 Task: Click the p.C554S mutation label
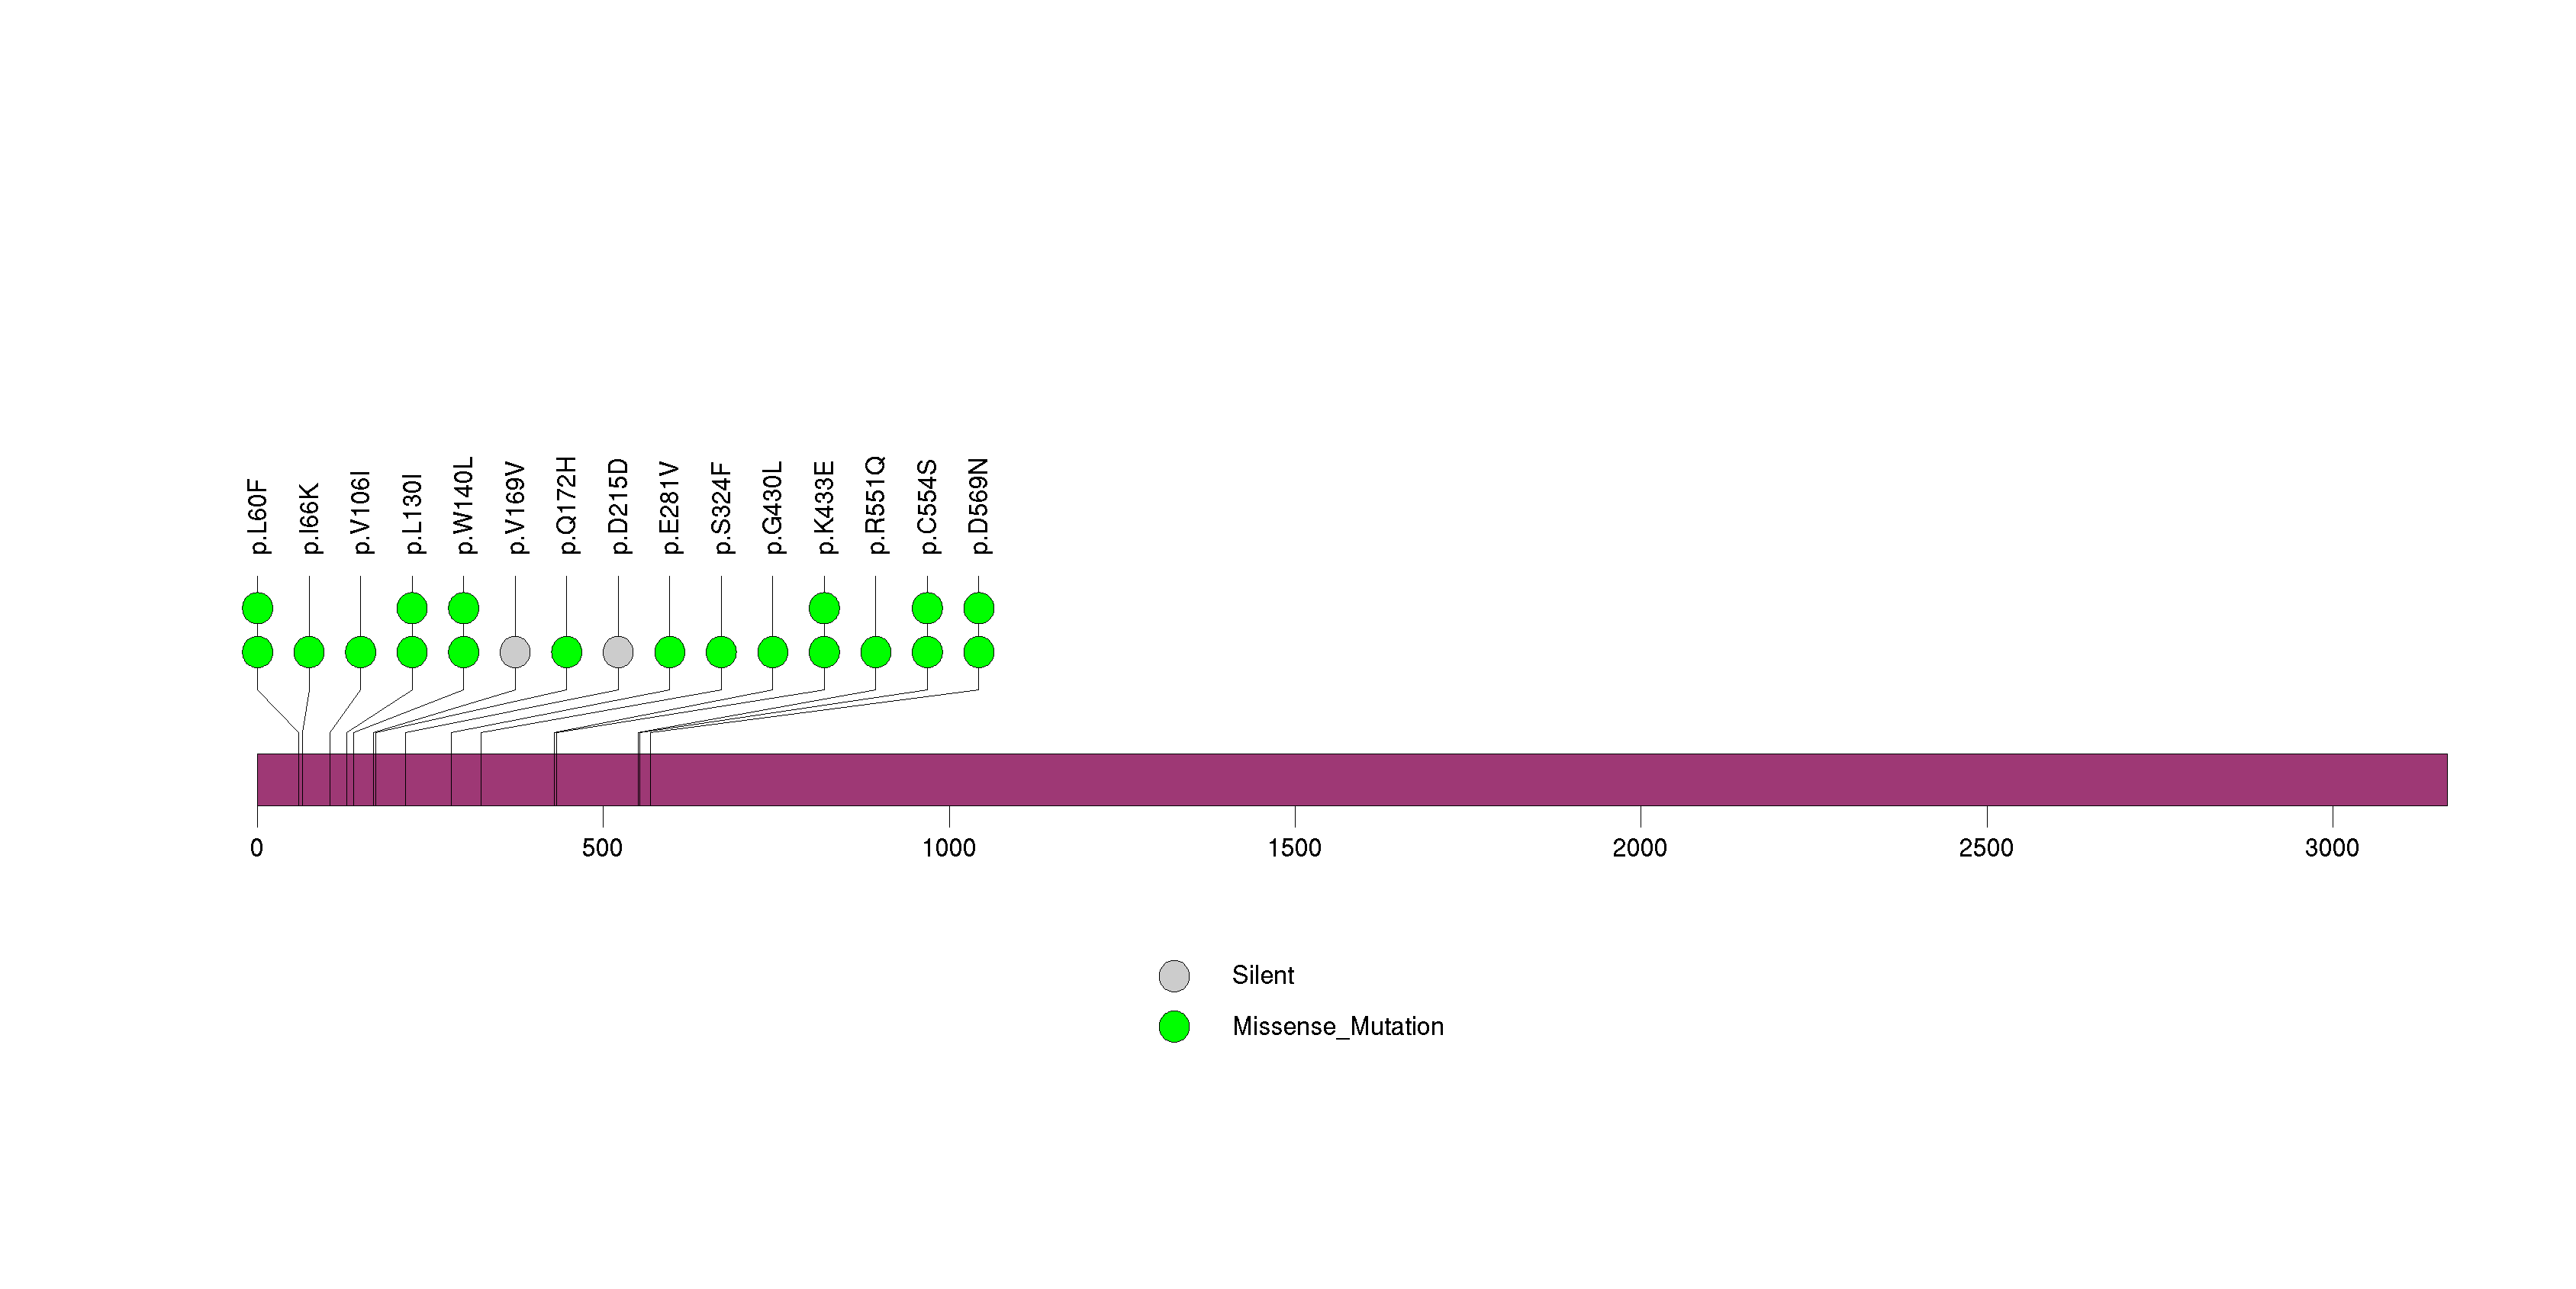[928, 506]
